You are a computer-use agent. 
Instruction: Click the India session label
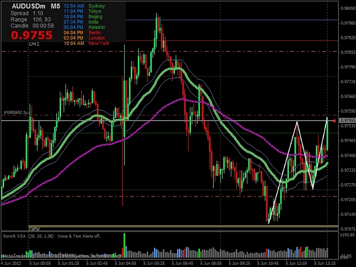click(x=93, y=22)
